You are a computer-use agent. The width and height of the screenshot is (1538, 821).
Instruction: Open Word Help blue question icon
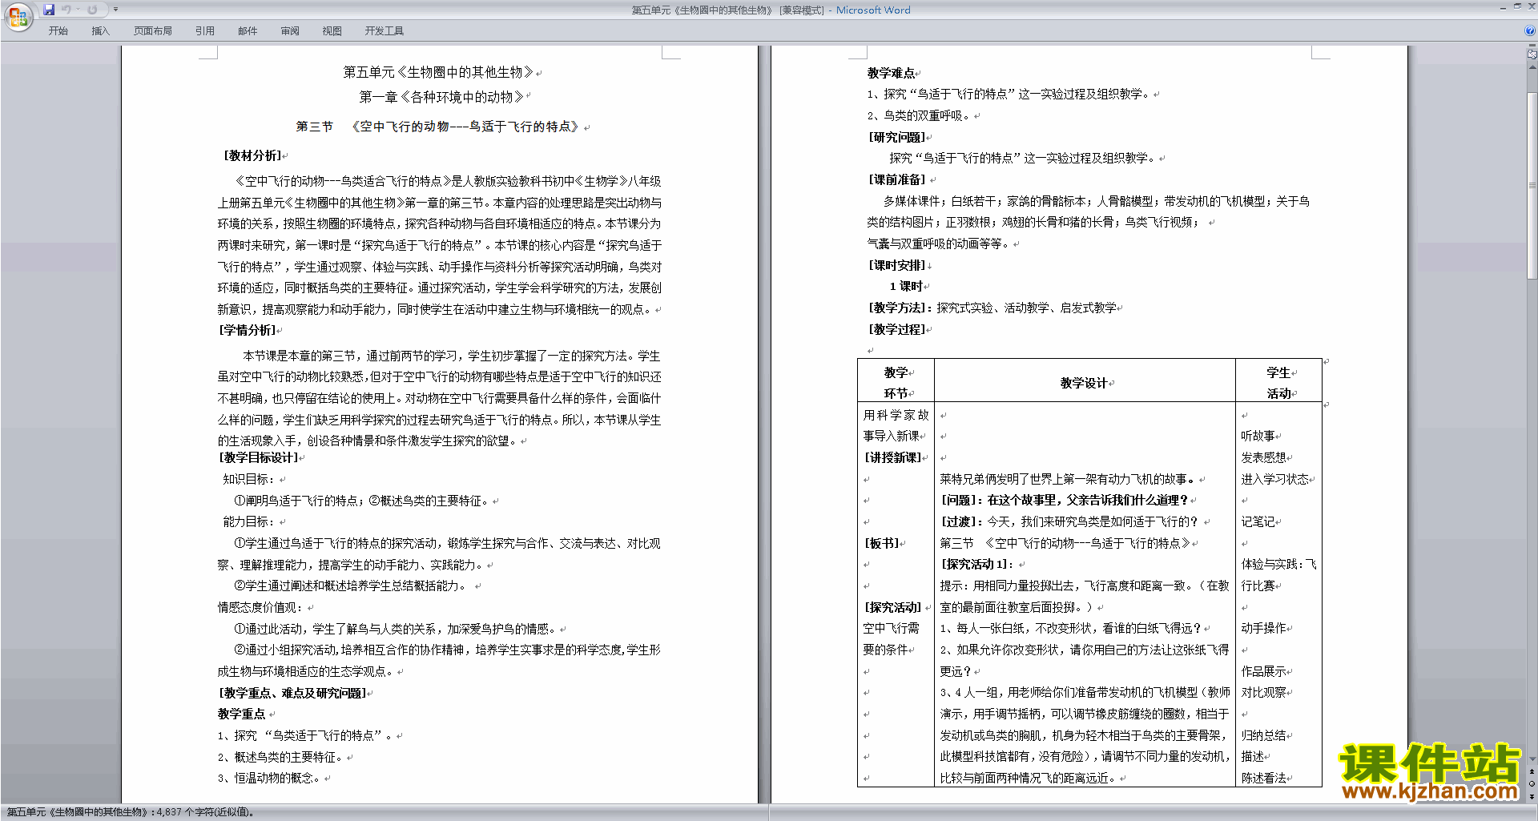(x=1530, y=31)
